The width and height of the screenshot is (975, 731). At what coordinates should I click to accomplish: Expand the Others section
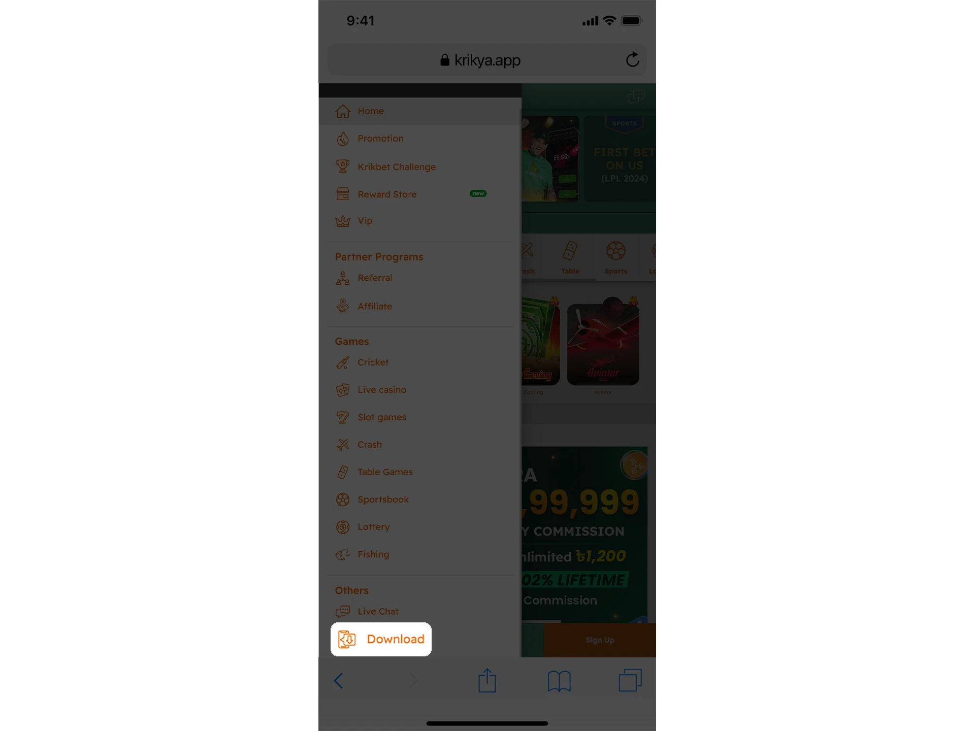351,590
